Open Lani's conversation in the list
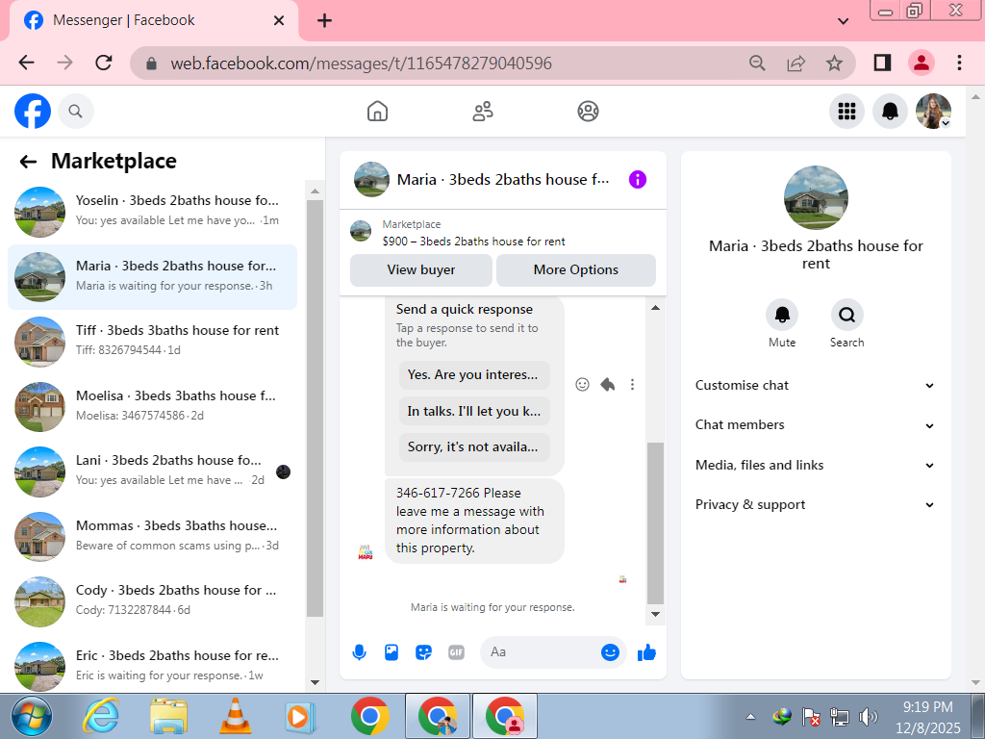 (152, 471)
